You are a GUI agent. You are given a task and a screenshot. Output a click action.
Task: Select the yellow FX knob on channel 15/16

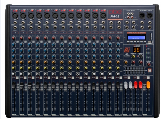[x=118, y=68]
